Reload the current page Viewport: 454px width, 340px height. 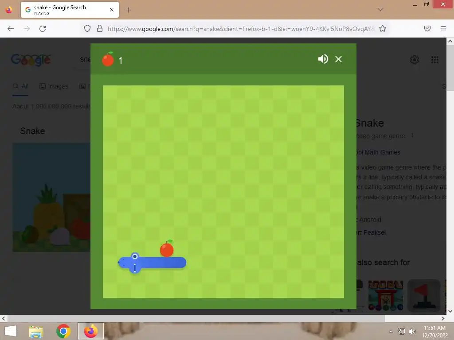(43, 29)
